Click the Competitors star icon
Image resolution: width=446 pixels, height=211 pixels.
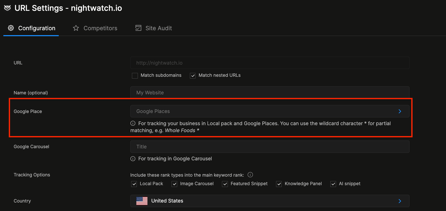coord(76,28)
